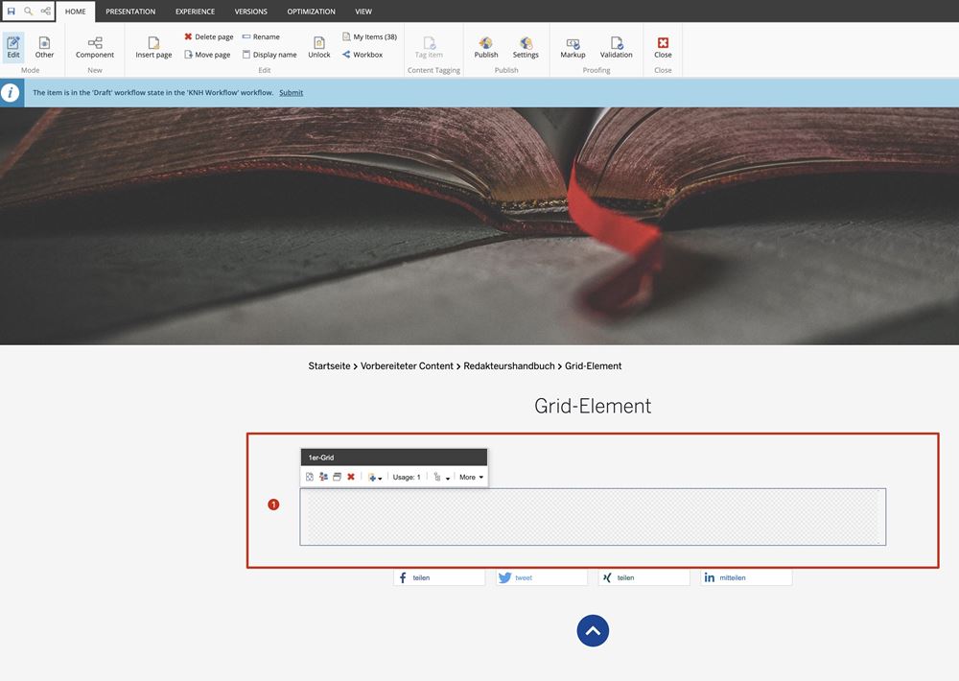
Task: Click the Save disk icon
Action: [x=12, y=12]
